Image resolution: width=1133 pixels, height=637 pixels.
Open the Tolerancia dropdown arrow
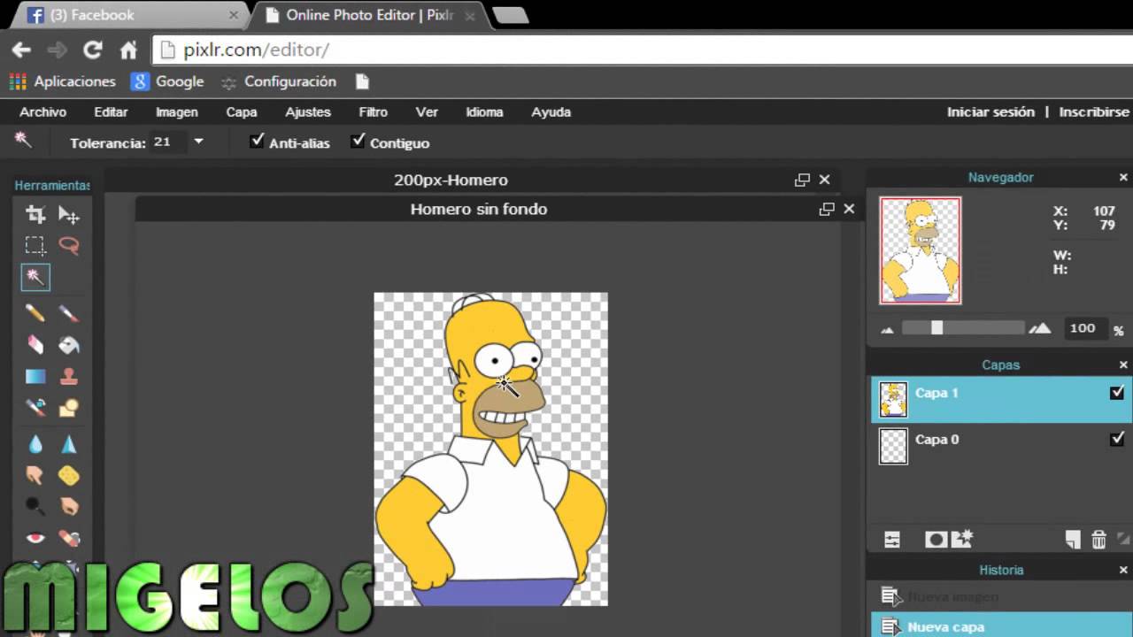tap(198, 141)
